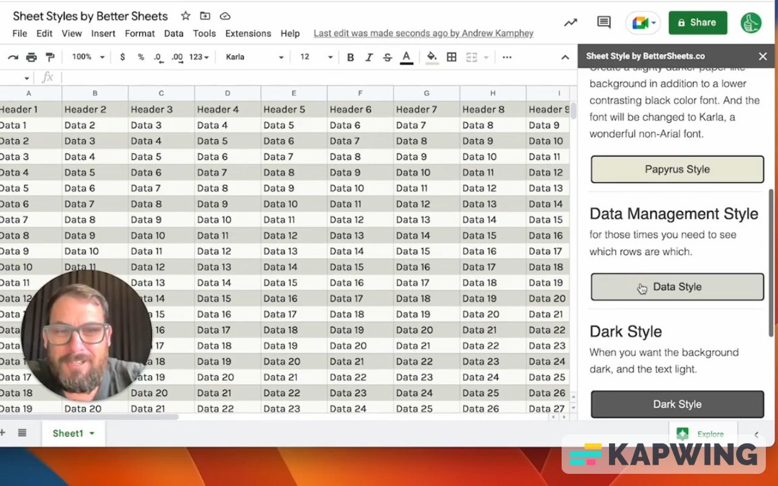Format as percent
The image size is (778, 486).
click(140, 57)
